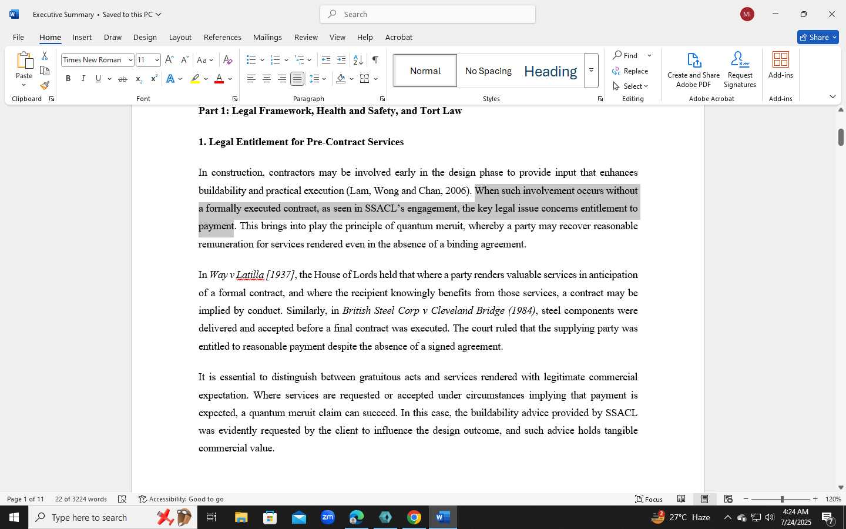Image resolution: width=846 pixels, height=529 pixels.
Task: Toggle underline formatting
Action: click(98, 79)
